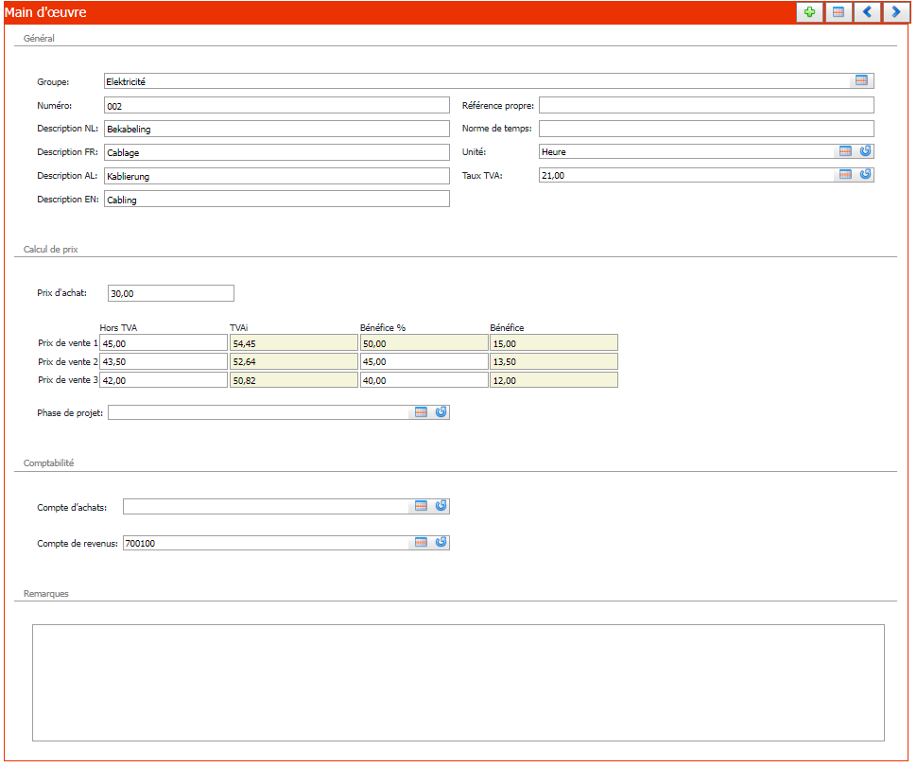
Task: Edit the Prix d'achat field 30,00
Action: click(171, 293)
